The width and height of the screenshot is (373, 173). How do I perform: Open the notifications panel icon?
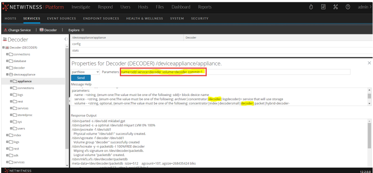(x=323, y=7)
